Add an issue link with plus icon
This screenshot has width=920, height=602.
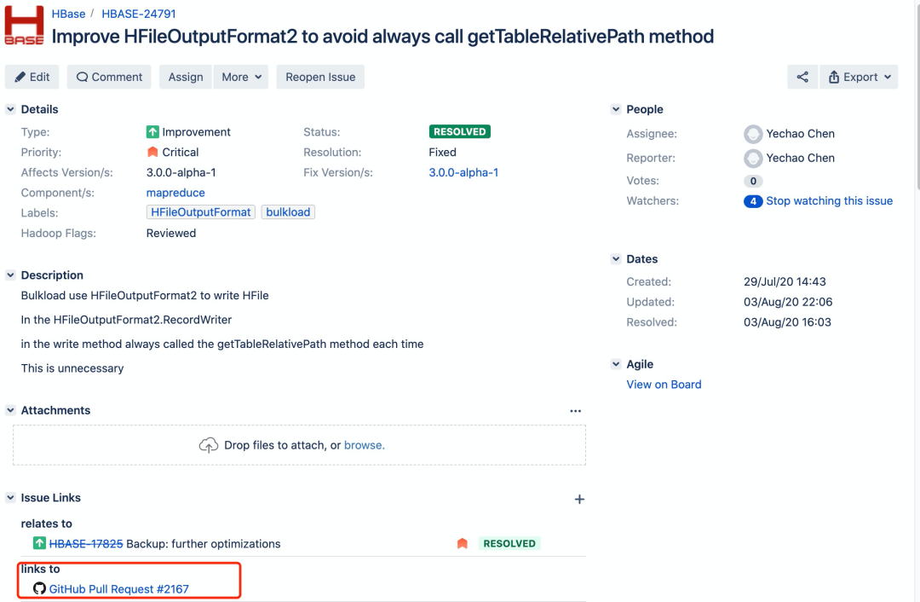[579, 499]
